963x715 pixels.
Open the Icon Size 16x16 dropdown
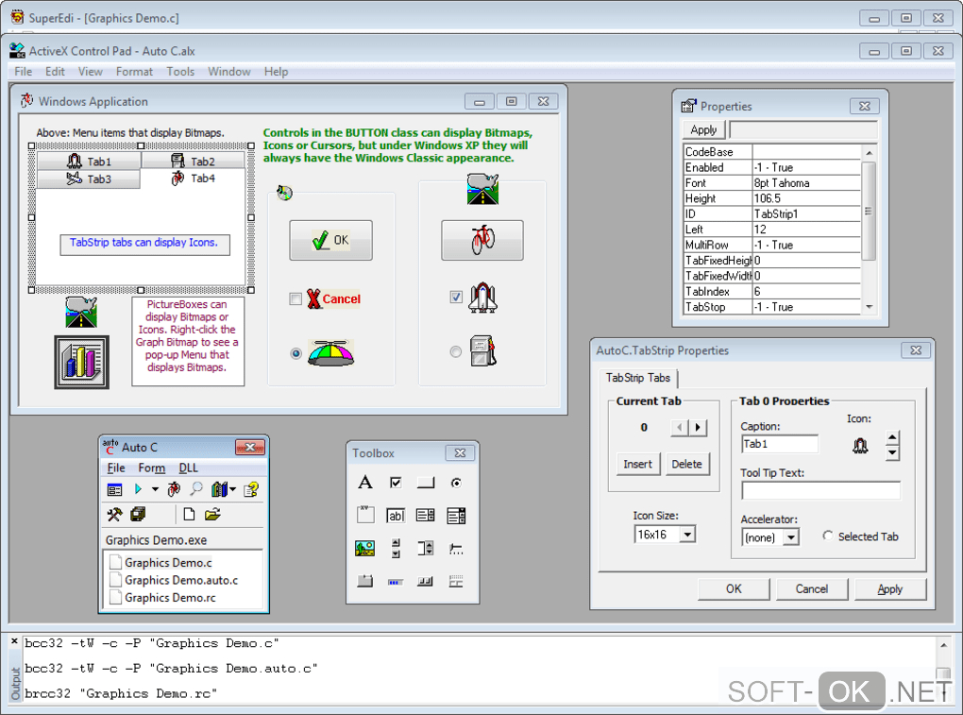click(688, 535)
